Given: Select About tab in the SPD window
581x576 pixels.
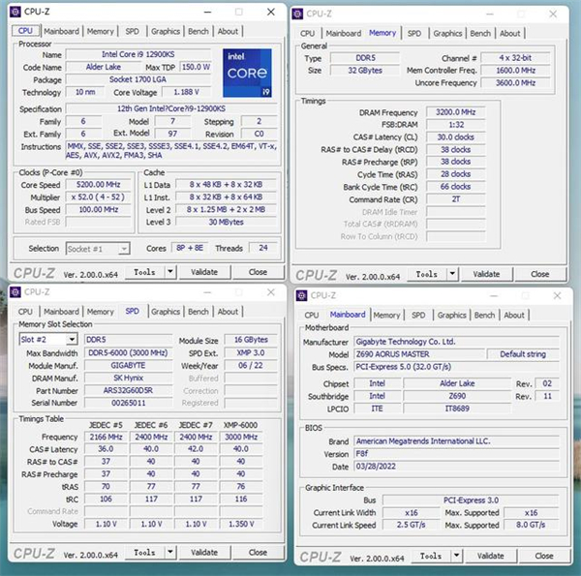Looking at the screenshot, I should tap(228, 312).
